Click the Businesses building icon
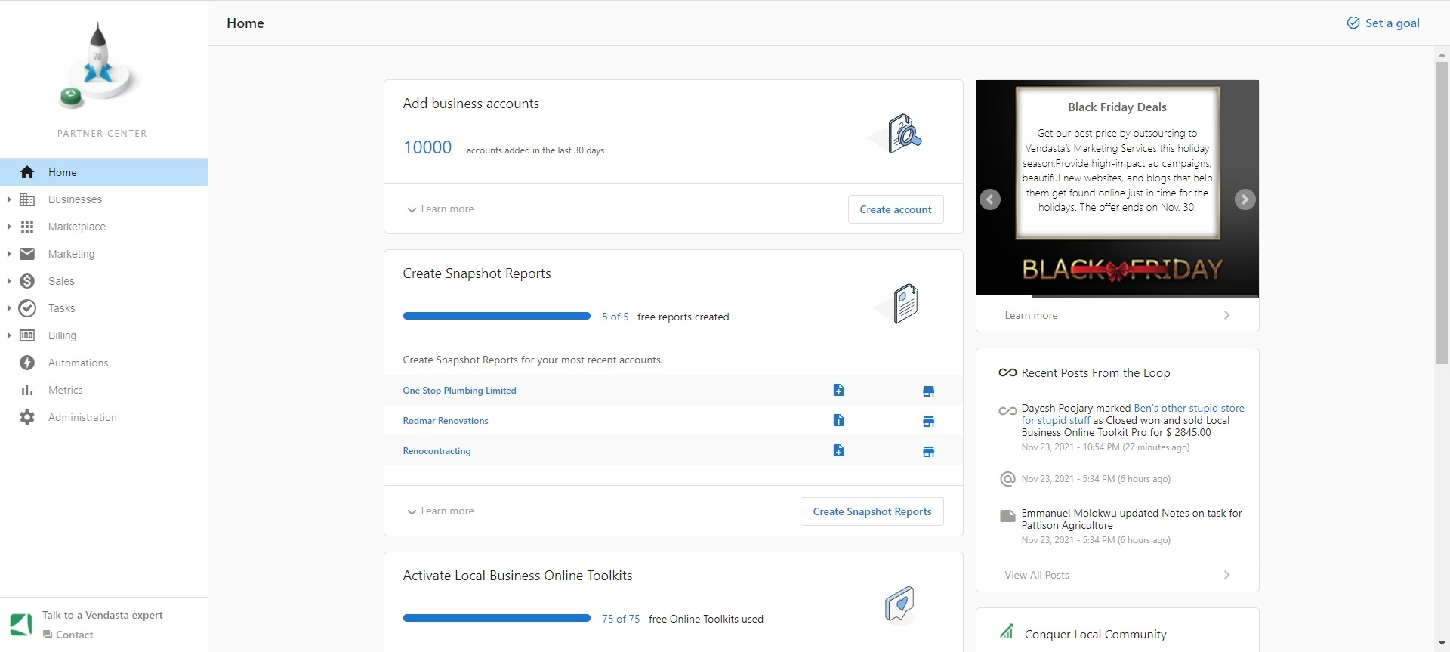The width and height of the screenshot is (1450, 652). coord(27,199)
